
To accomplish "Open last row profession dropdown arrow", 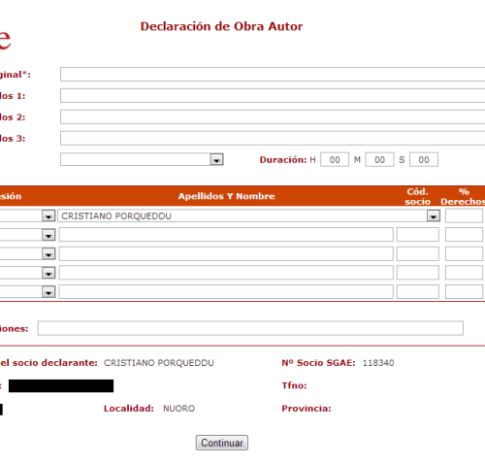I will coord(48,292).
